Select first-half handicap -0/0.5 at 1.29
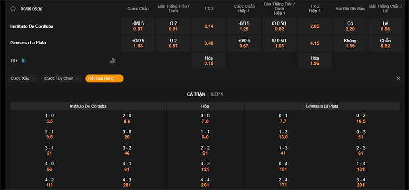This screenshot has width=409, height=190. [x=244, y=26]
